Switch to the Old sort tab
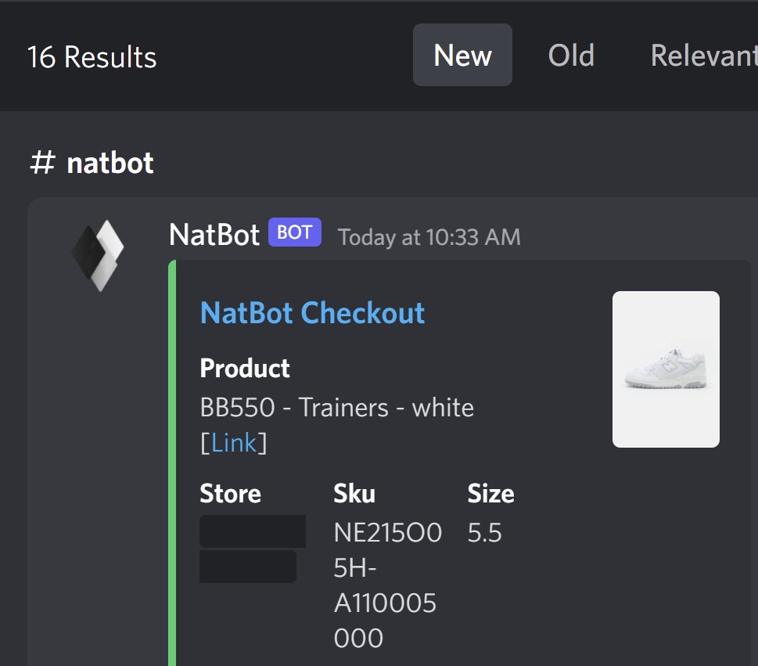Screen dimensions: 758x666 [571, 55]
